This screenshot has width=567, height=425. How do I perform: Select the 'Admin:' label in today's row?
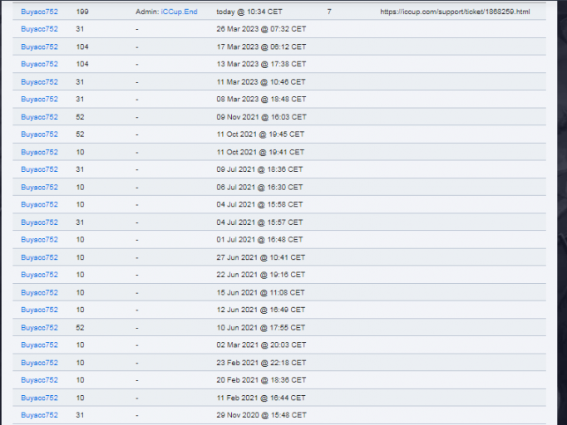point(147,12)
